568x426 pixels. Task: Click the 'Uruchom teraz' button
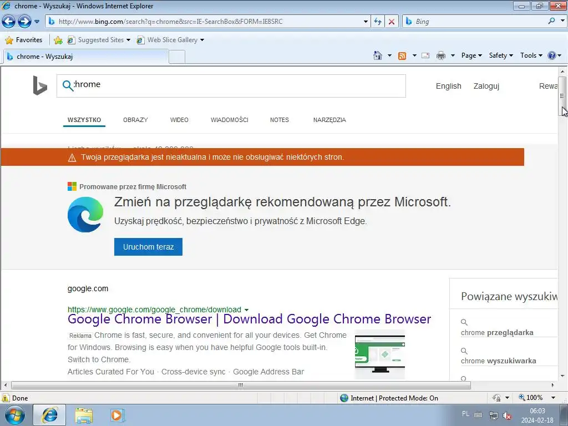(x=148, y=247)
